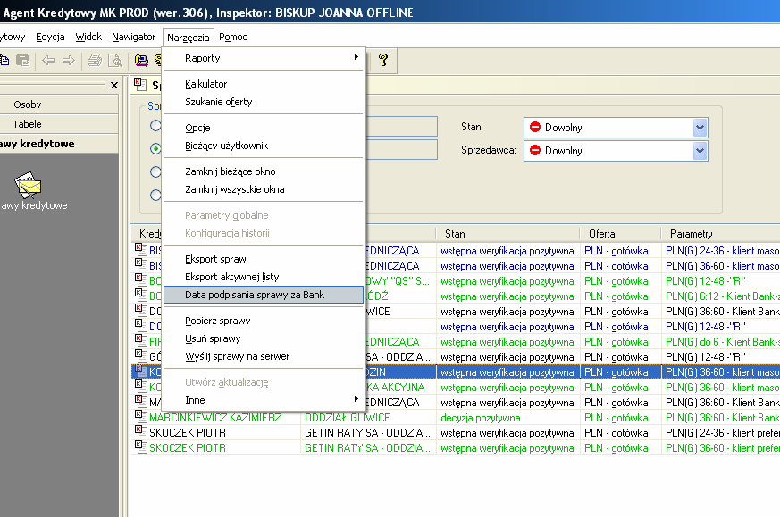Click the yellow question mark help icon

382,60
